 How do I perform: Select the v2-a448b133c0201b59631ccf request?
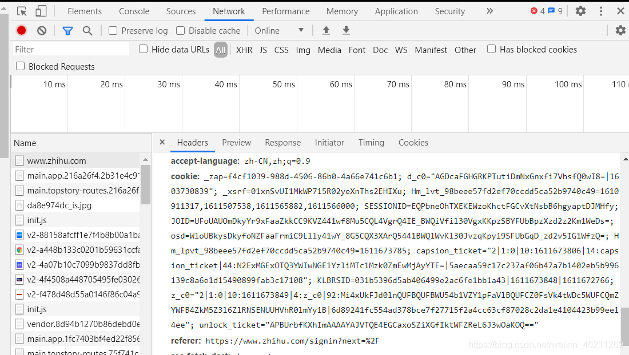pyautogui.click(x=76, y=250)
